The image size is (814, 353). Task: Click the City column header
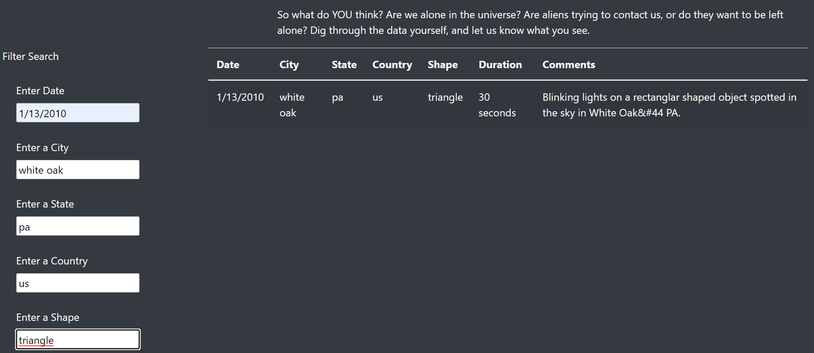point(289,65)
